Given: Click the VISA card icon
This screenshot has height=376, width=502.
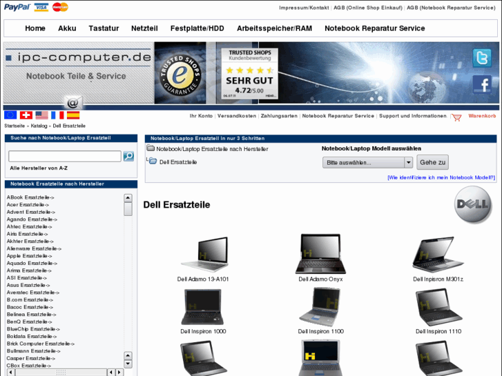Looking at the screenshot, I should coord(41,7).
